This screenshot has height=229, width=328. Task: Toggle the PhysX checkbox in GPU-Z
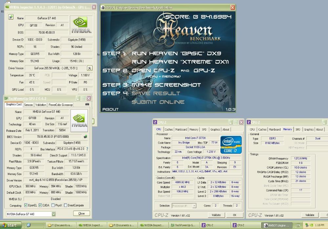click(x=53, y=205)
